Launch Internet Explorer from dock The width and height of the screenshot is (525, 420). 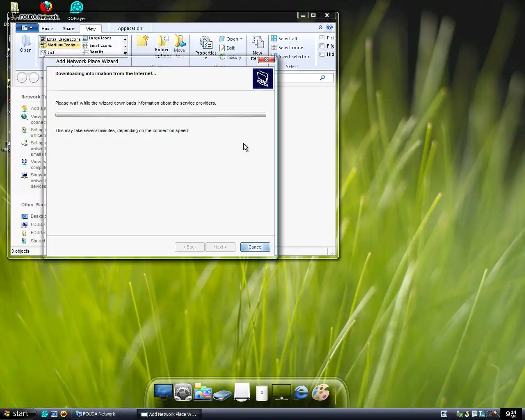pos(301,393)
